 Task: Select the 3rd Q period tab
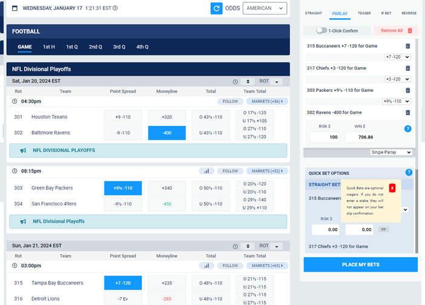[119, 47]
